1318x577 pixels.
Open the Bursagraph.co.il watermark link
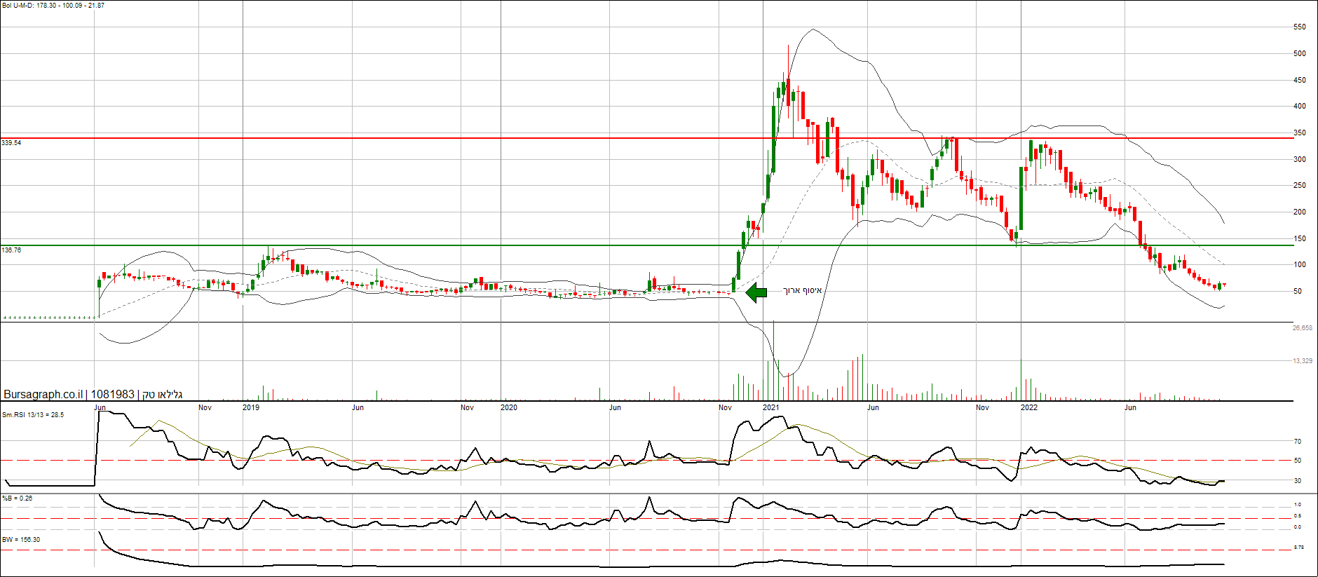point(43,395)
